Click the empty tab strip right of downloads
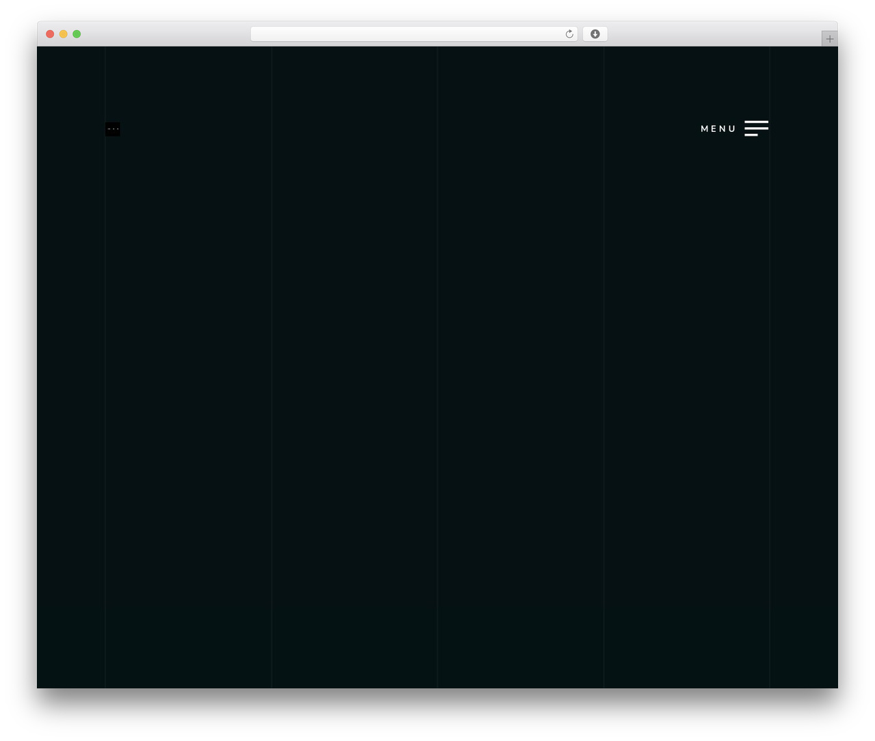The width and height of the screenshot is (875, 741). [714, 34]
